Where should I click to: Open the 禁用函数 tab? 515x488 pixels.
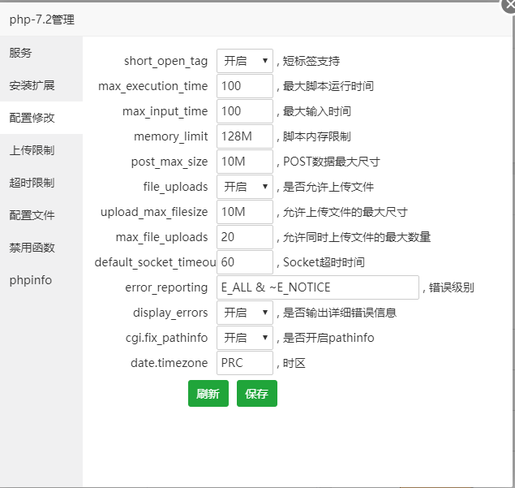coord(41,248)
